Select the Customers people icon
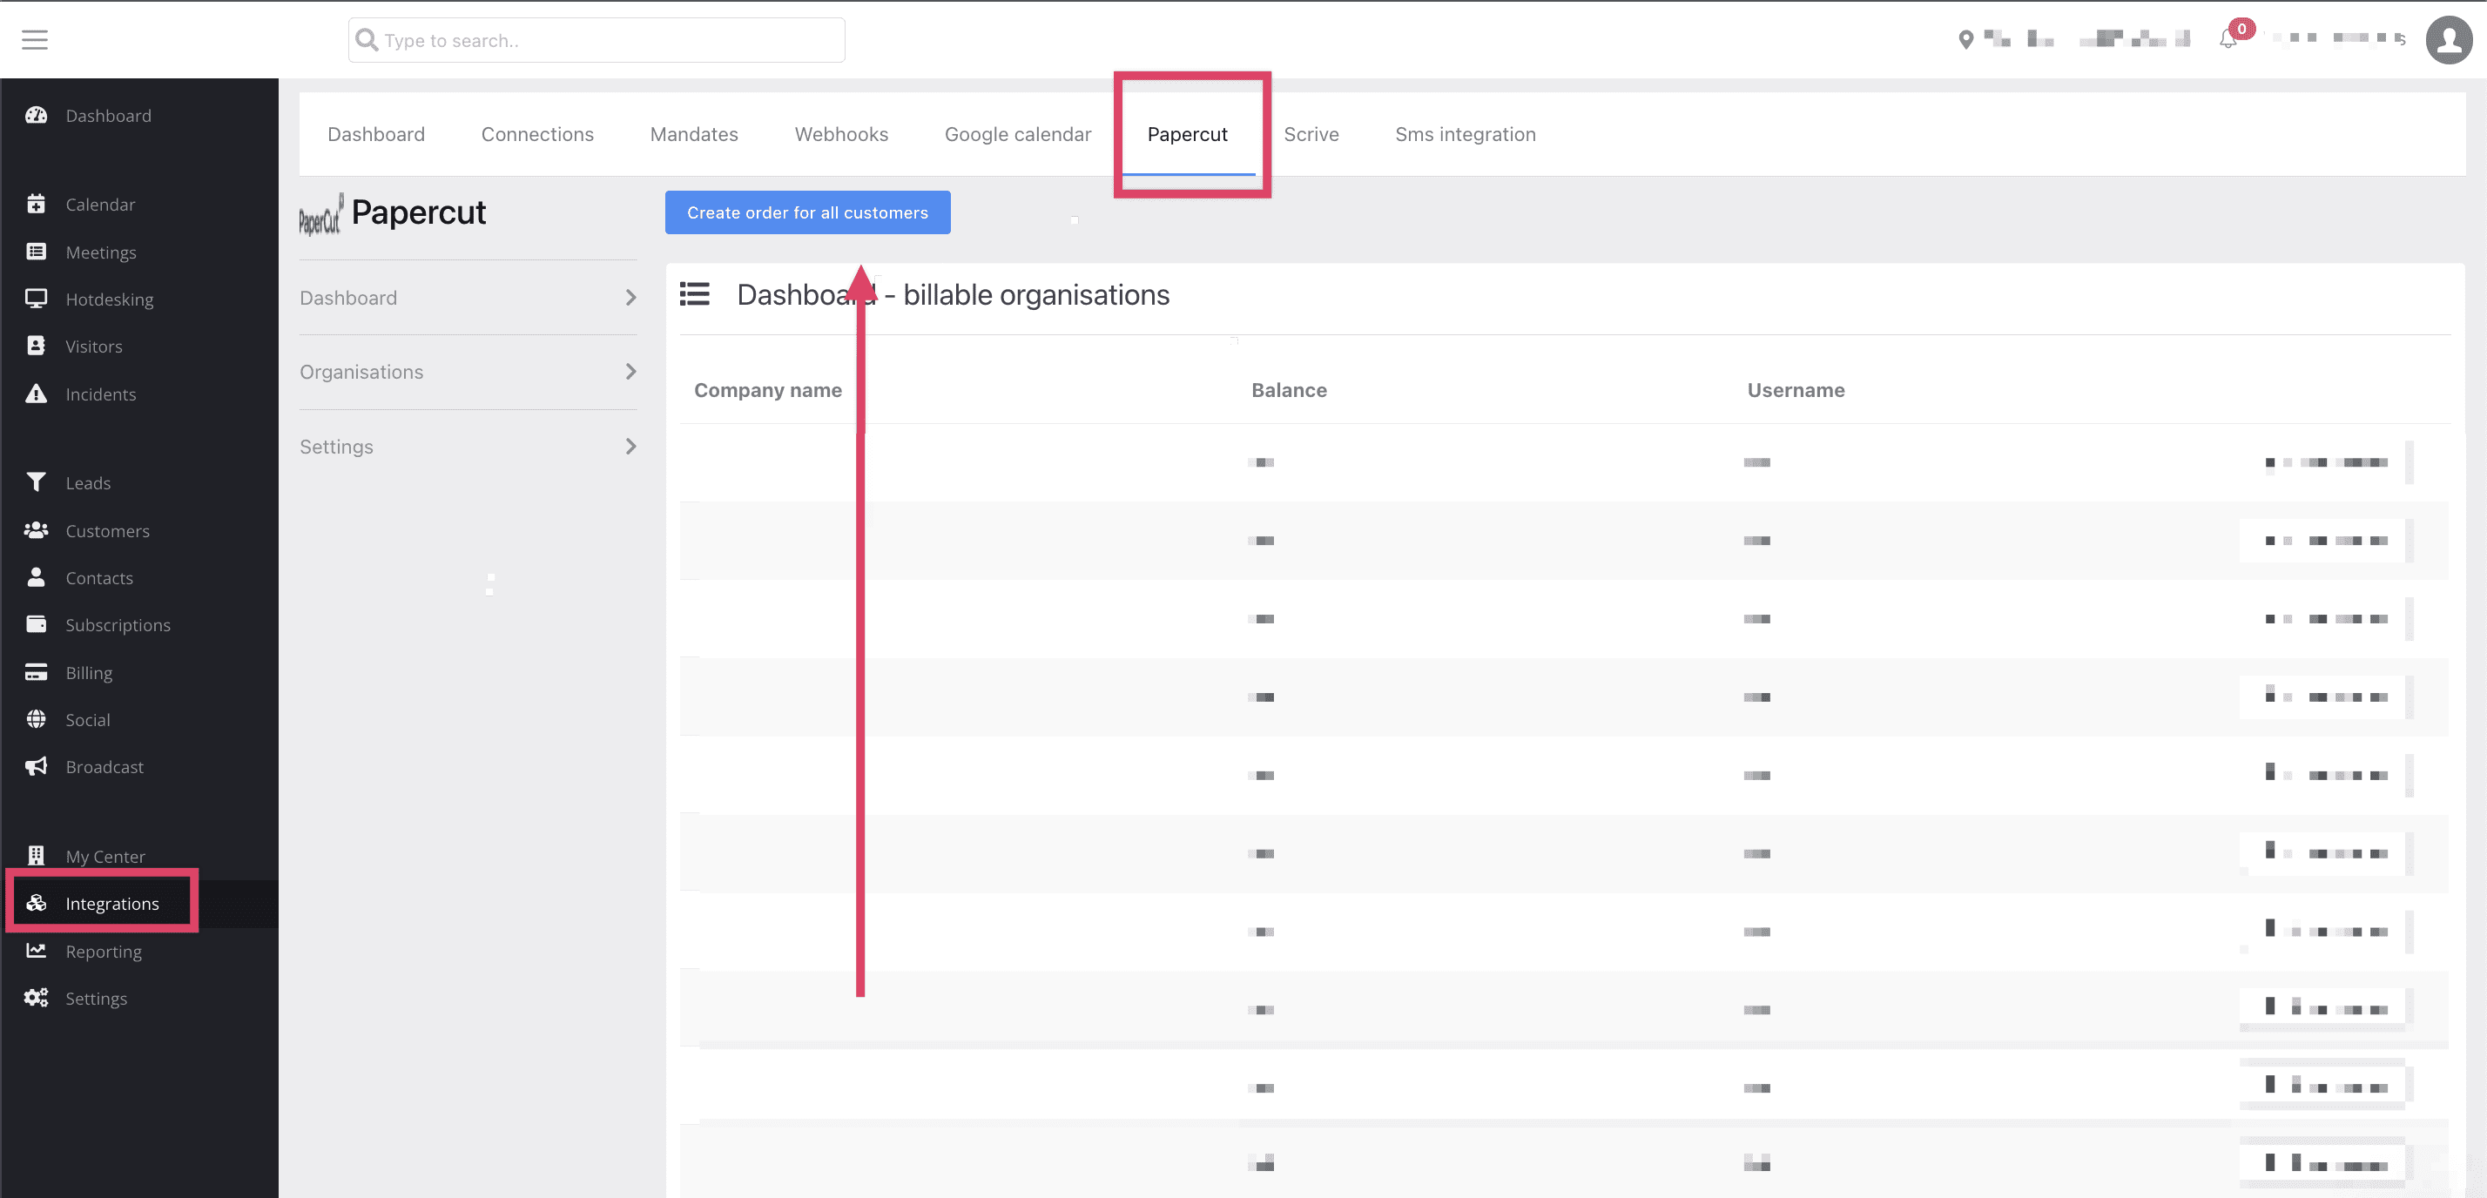This screenshot has height=1198, width=2487. click(36, 529)
